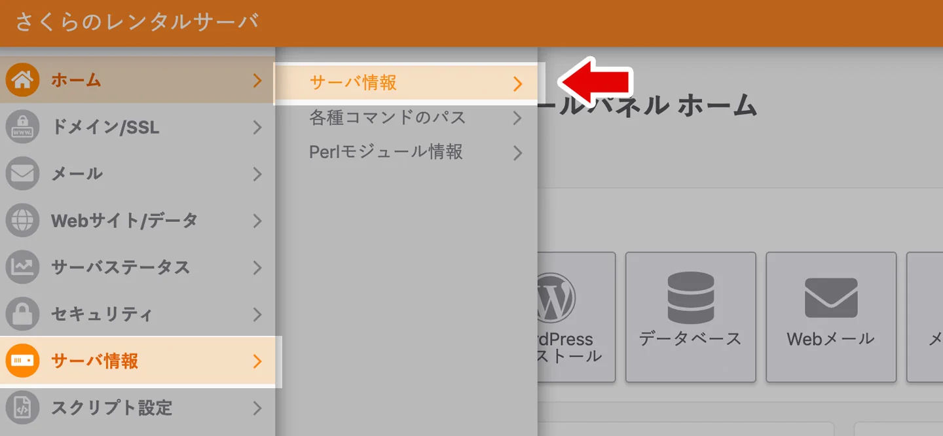Screen dimensions: 943x436
Task: Expand the メール chevron arrow
Action: (257, 174)
